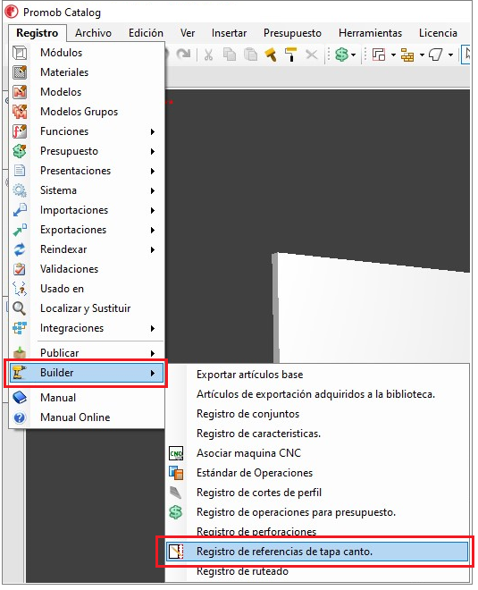
Task: Expand the Presentaciones submenu arrow
Action: 152,171
